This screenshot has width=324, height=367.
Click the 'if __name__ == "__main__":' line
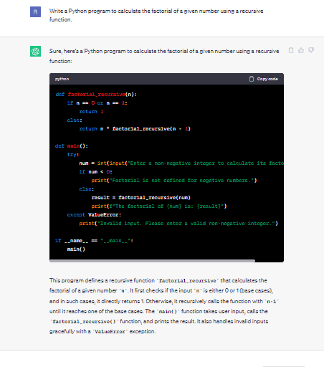click(94, 241)
